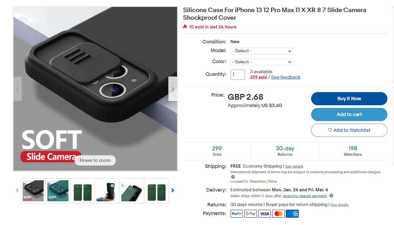
Task: Select the teal case thumbnail
Action: [x=58, y=191]
